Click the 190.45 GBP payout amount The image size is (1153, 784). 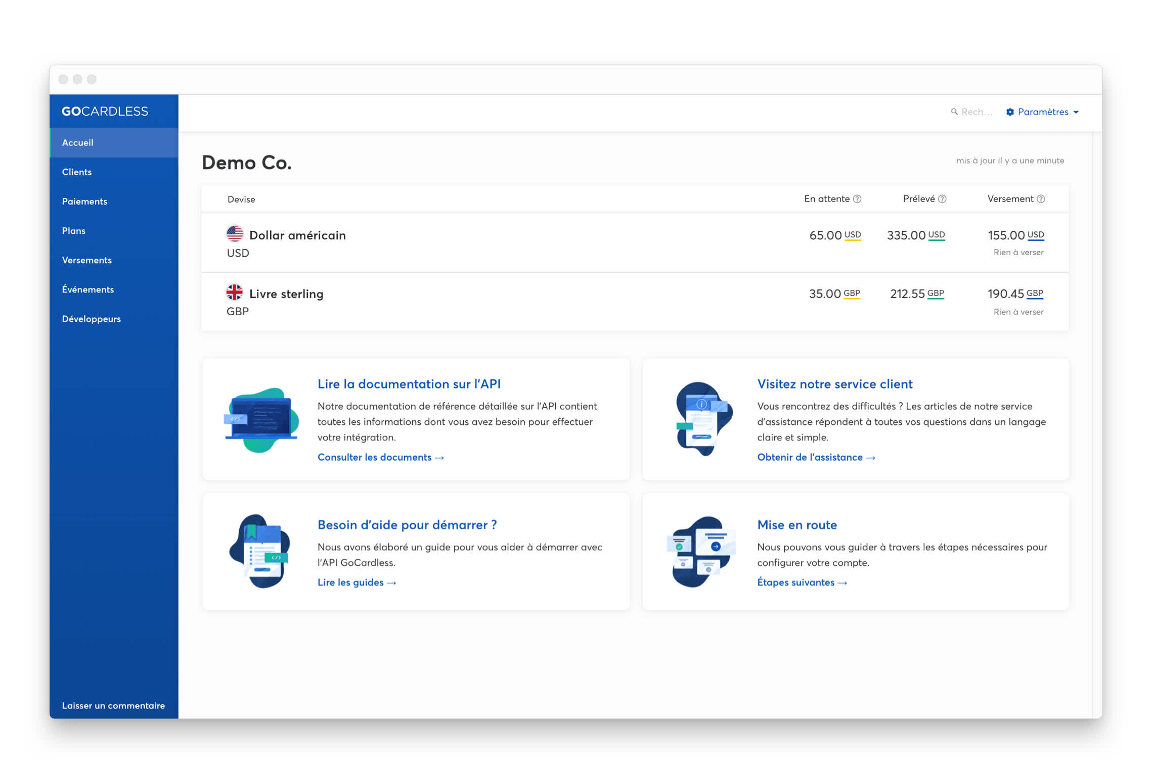click(1015, 293)
